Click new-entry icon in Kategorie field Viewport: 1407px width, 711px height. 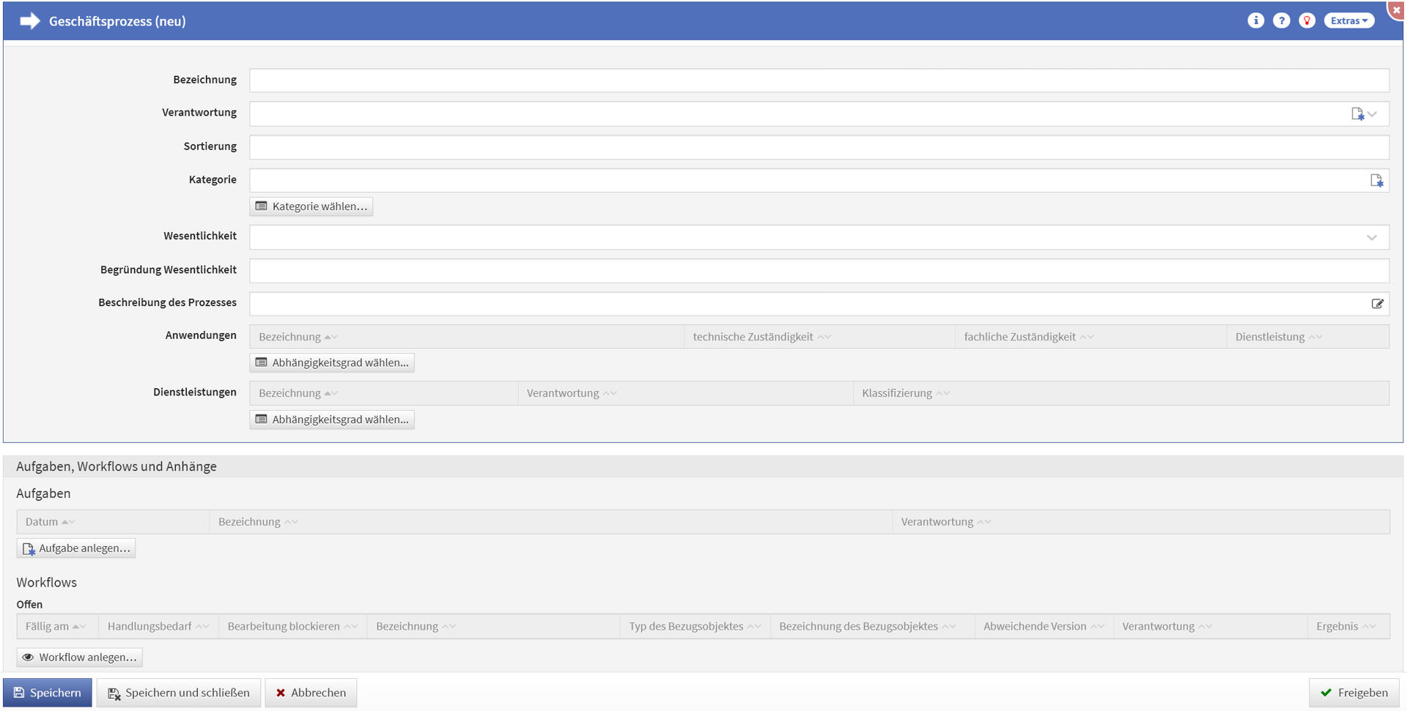tap(1376, 181)
